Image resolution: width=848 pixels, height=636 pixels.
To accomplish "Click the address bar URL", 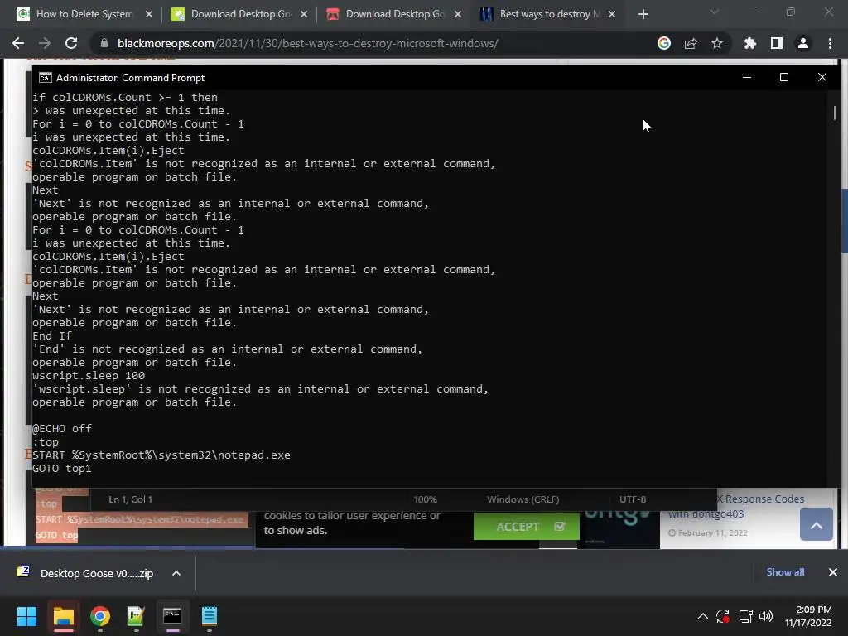I will click(308, 43).
